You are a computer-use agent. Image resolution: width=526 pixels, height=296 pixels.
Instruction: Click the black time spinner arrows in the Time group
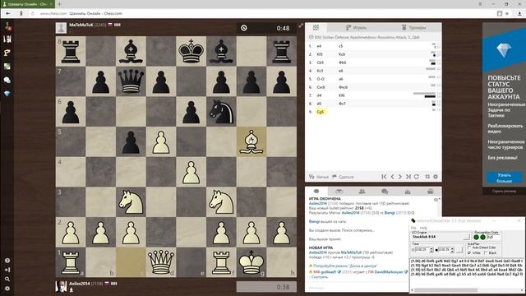(453, 250)
